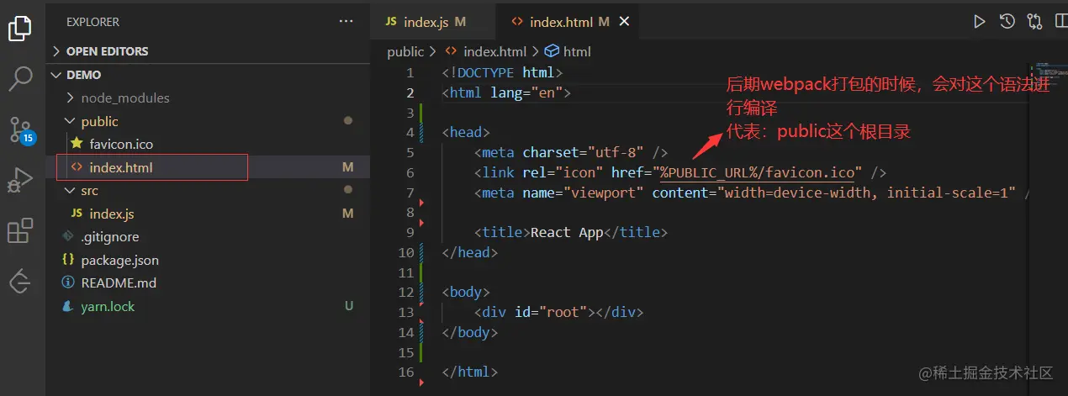
Task: Click the open changes compare icon
Action: tap(1034, 22)
